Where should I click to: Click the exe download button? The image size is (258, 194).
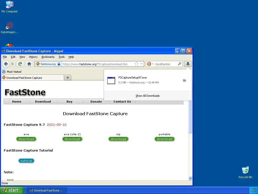[x=26, y=139]
